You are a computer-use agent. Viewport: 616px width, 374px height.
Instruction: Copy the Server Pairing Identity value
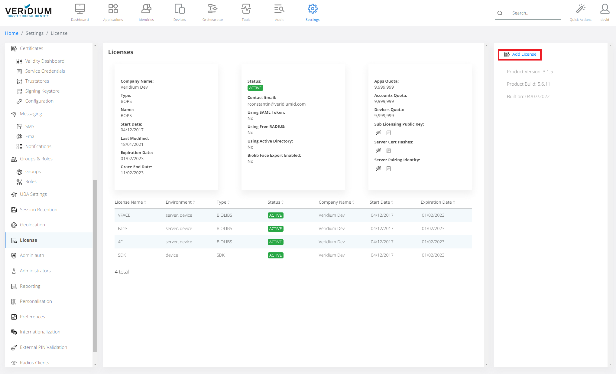click(389, 168)
